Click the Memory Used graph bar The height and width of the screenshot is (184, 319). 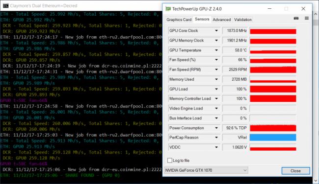coord(273,79)
